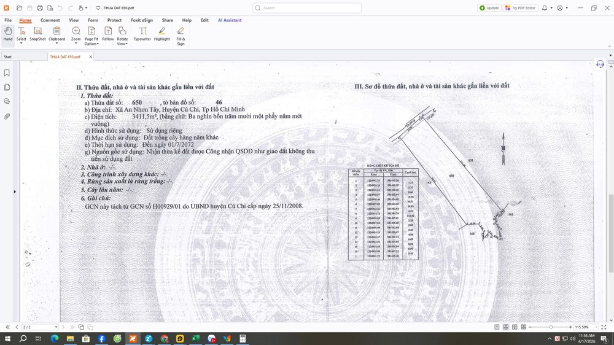Switch to continuous page view mode
The width and height of the screenshot is (614, 345).
tap(506, 327)
